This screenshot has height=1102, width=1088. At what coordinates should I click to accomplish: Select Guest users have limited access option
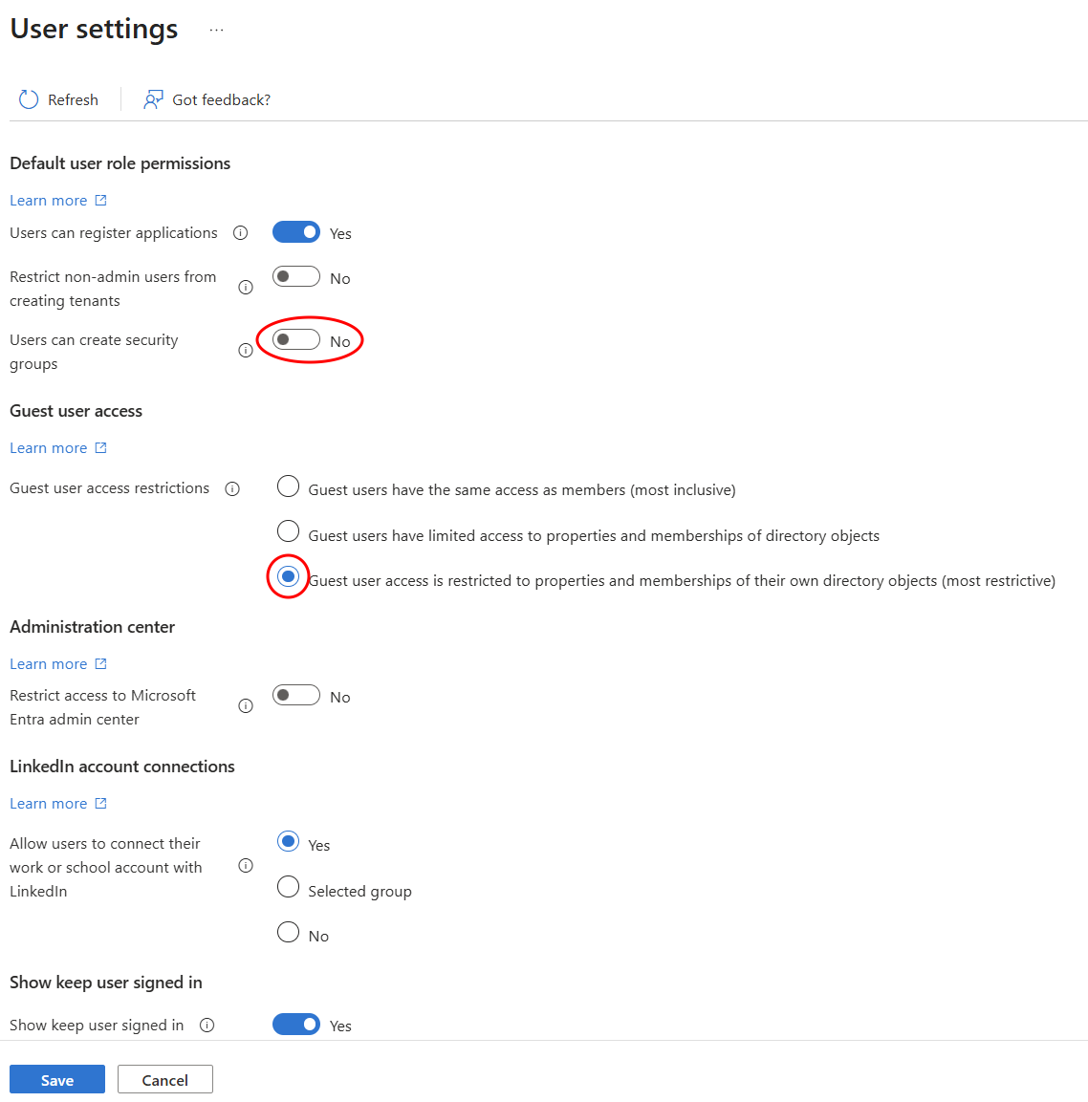(x=288, y=531)
